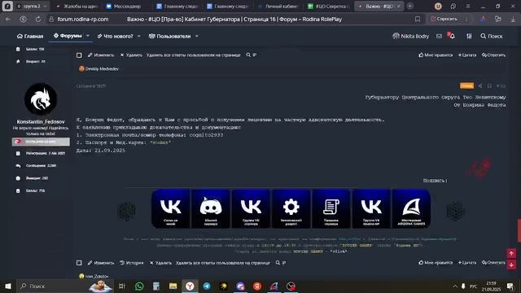
Task: Bookmark this page in the address bar
Action: [x=418, y=20]
